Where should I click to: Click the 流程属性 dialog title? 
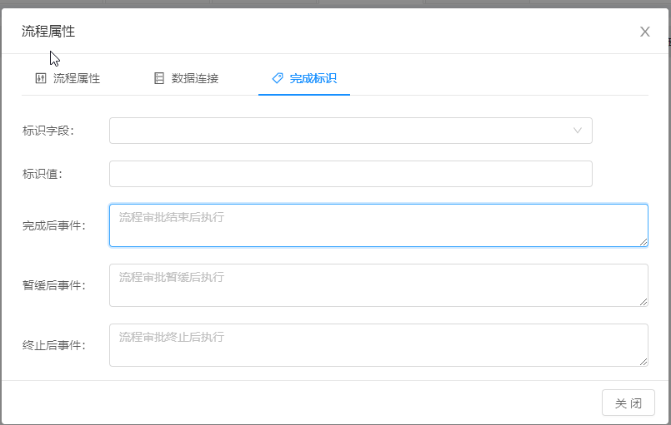[48, 32]
